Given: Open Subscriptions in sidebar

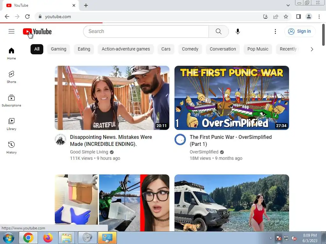Looking at the screenshot, I should [x=11, y=101].
